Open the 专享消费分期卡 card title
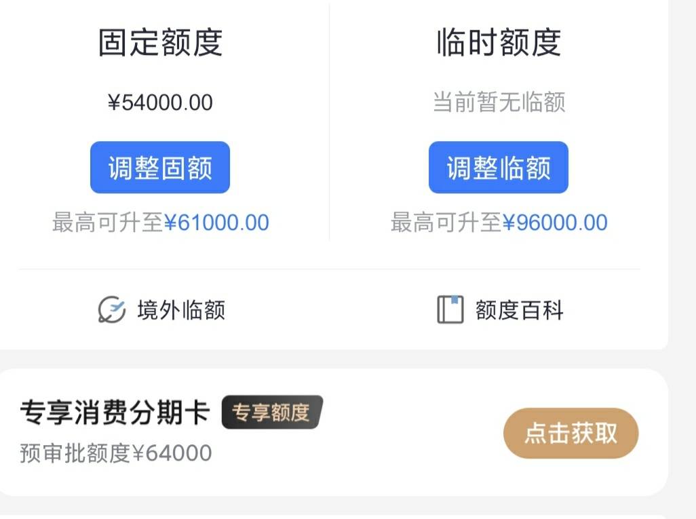696x519 pixels. (115, 412)
